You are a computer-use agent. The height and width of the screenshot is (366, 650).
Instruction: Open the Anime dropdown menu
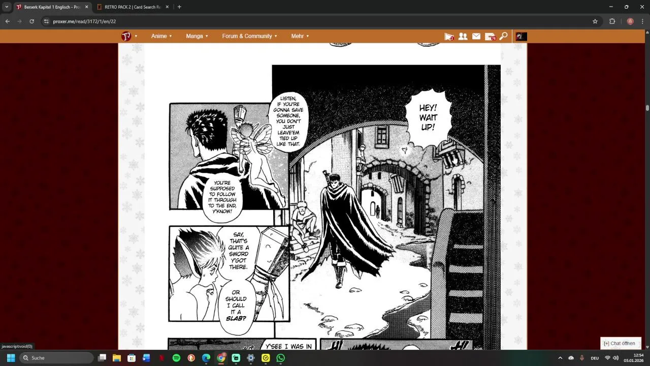coord(161,36)
